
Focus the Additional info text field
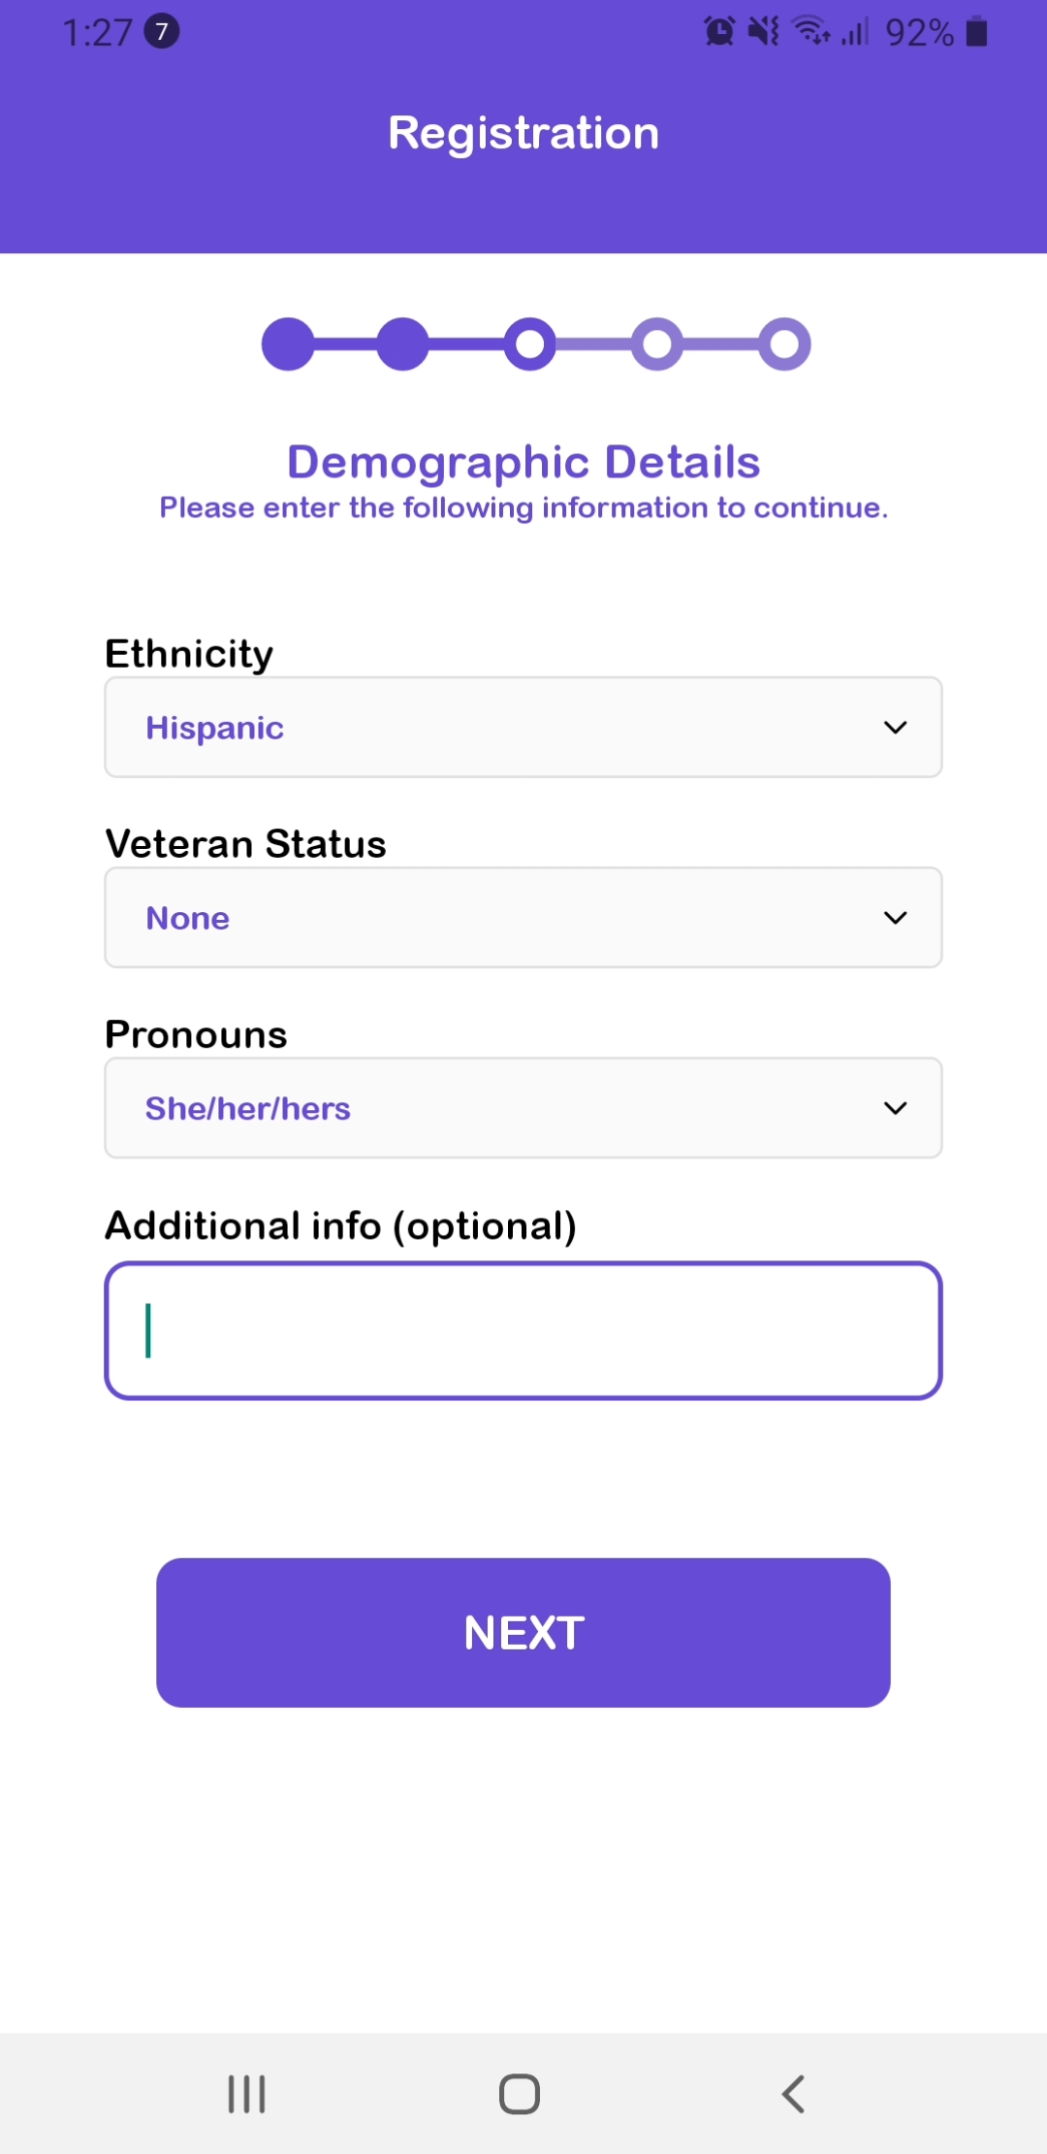[x=523, y=1330]
